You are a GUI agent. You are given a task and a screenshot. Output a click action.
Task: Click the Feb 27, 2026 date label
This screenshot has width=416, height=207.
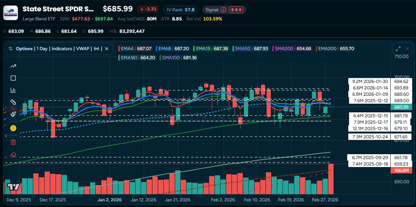coord(325,199)
